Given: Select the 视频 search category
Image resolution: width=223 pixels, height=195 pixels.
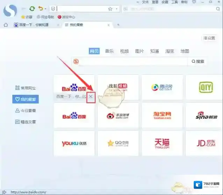Looking at the screenshot, I should [124, 51].
